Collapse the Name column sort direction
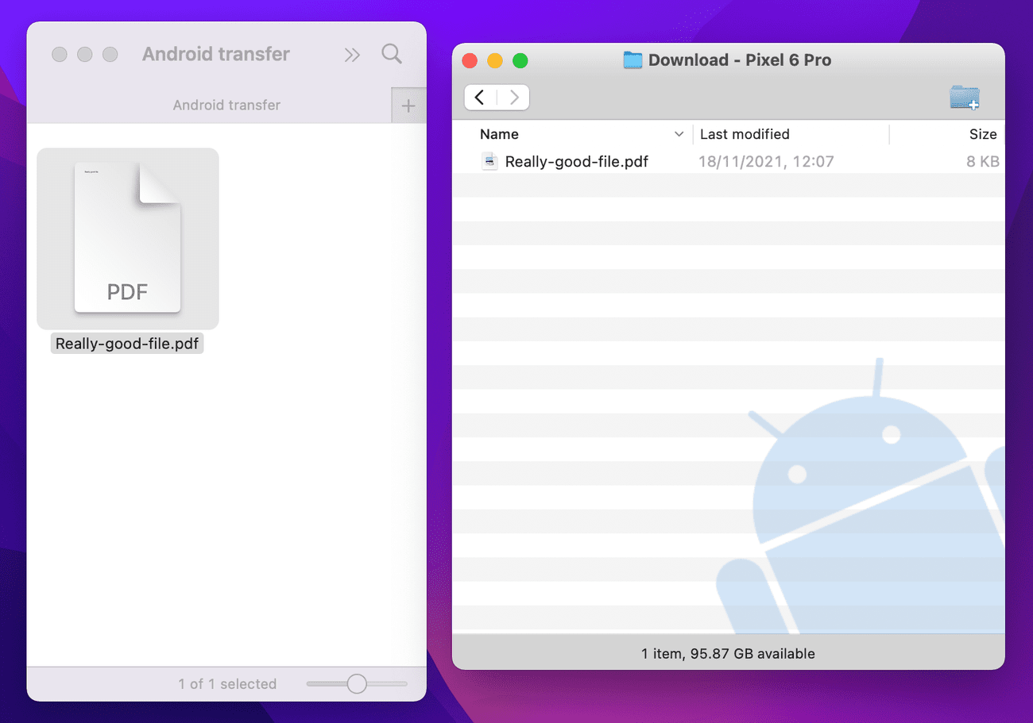Screen dimensions: 1033x723 [x=679, y=134]
